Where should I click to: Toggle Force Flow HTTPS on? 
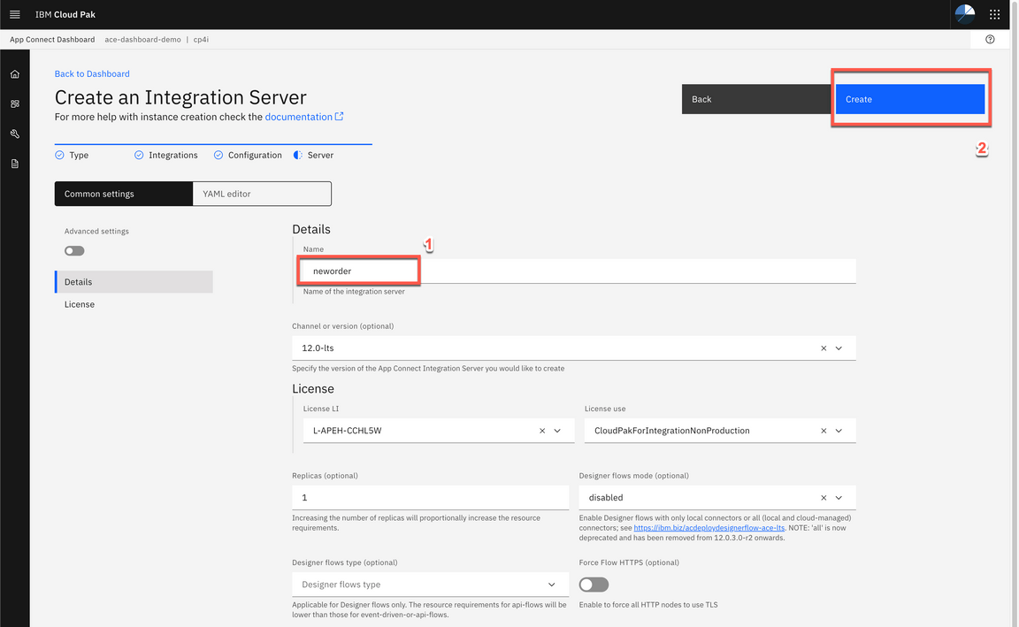pyautogui.click(x=593, y=585)
